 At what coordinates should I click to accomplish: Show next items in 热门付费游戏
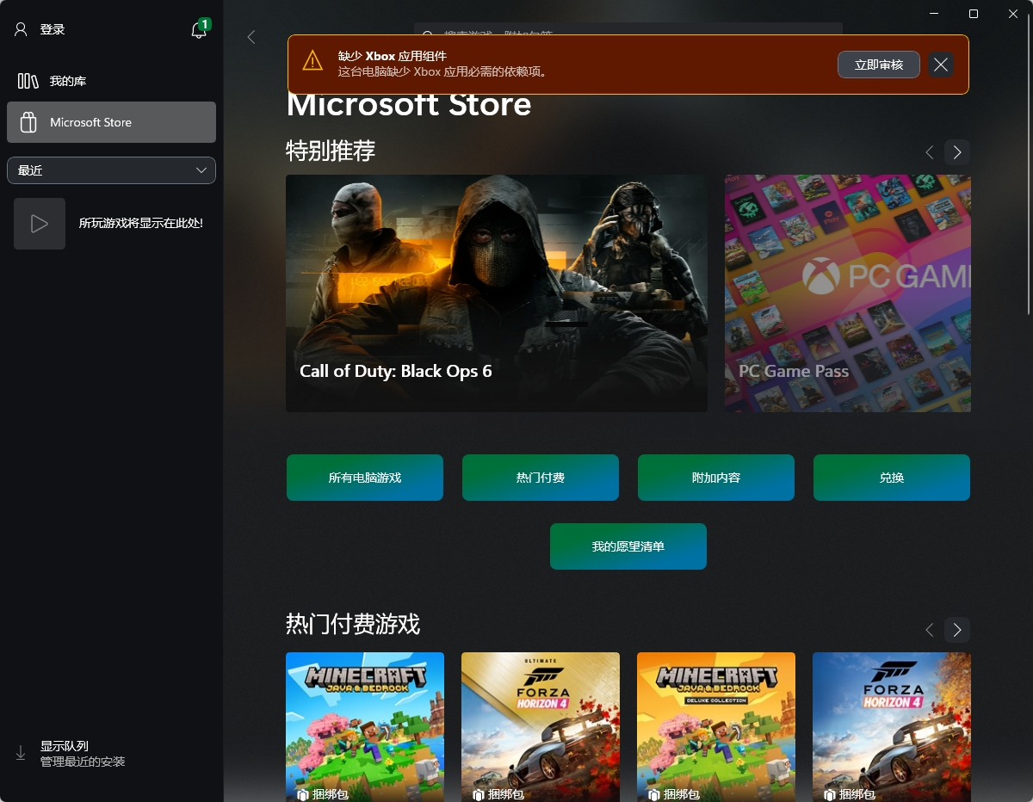956,630
